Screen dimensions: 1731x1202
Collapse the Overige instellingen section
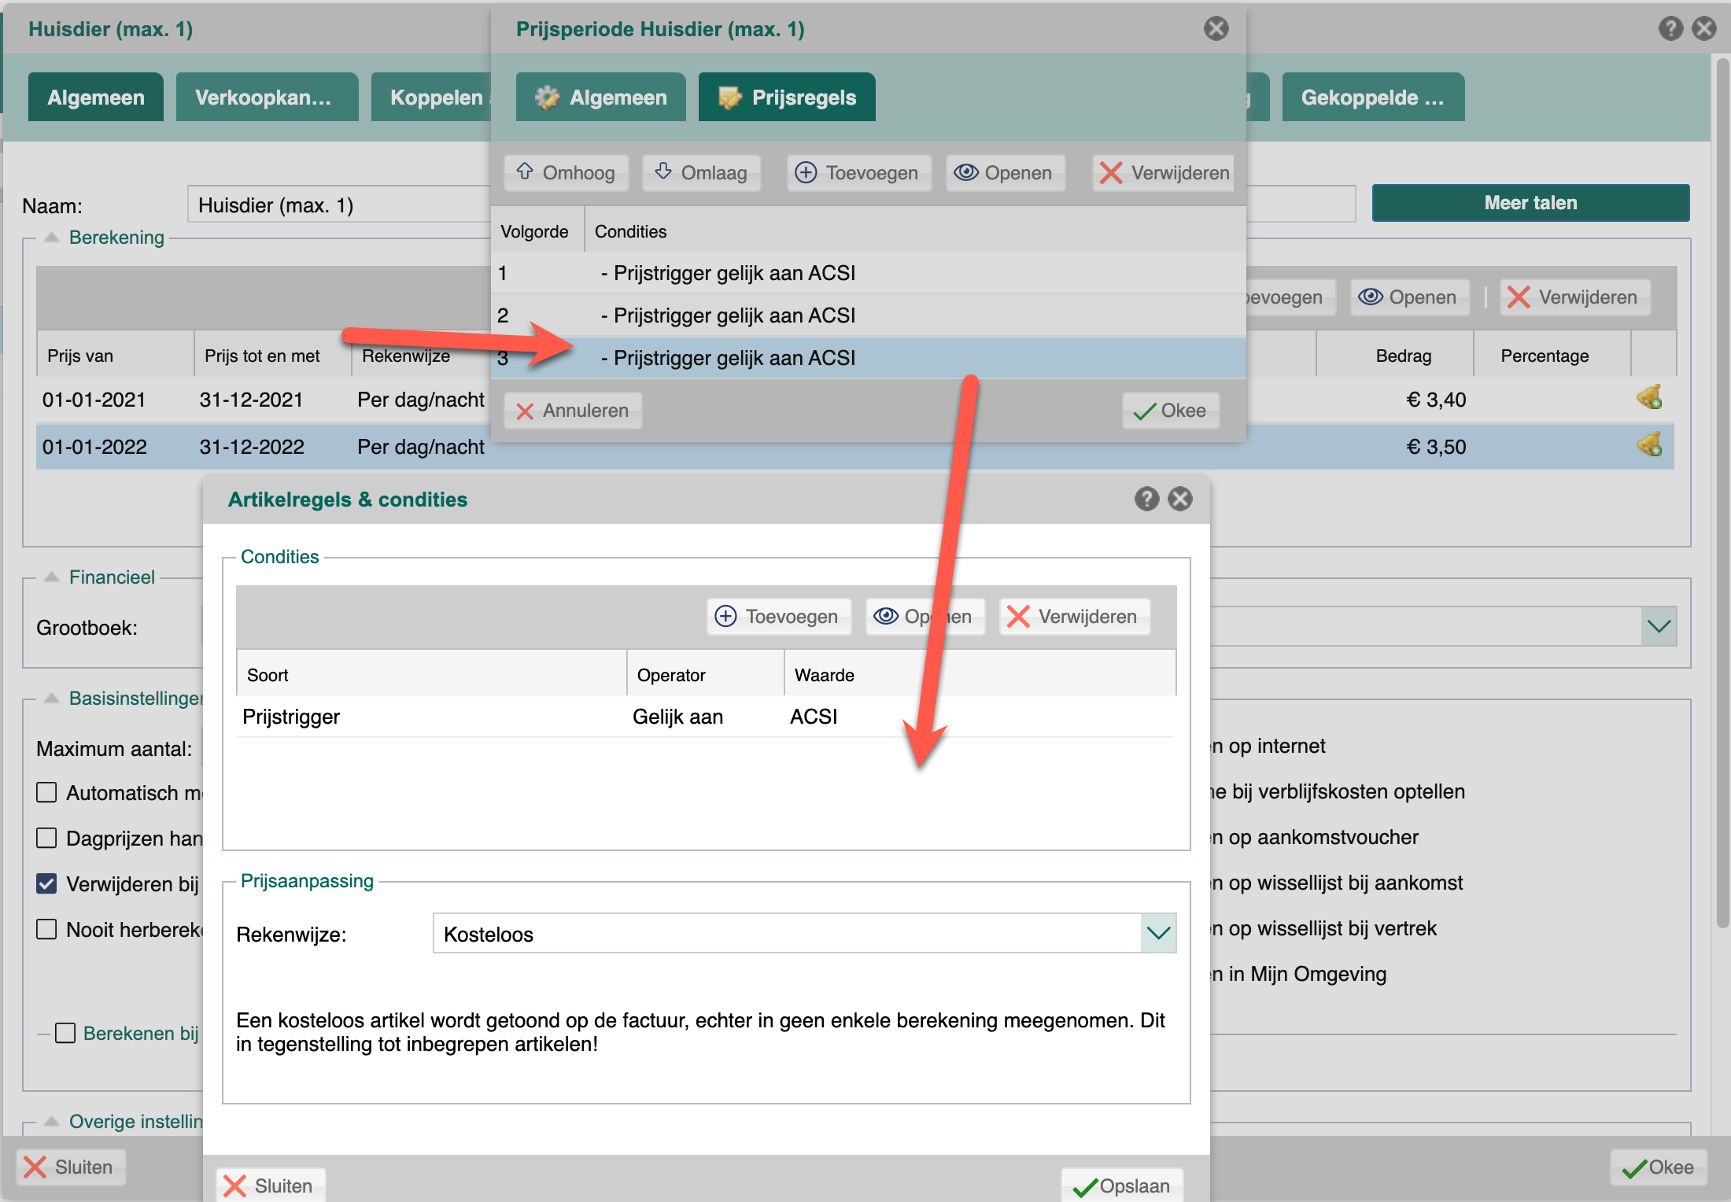coord(52,1122)
